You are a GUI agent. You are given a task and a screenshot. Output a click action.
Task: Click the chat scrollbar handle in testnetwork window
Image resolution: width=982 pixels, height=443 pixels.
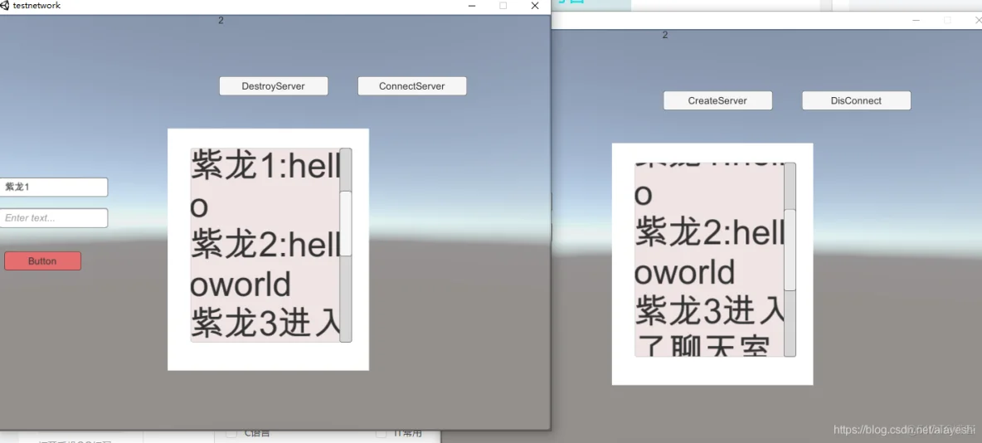tap(346, 223)
